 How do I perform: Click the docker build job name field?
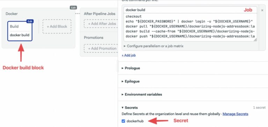(190, 10)
